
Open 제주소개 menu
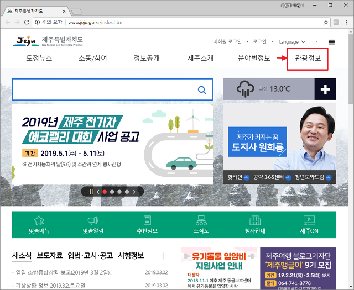coord(200,58)
